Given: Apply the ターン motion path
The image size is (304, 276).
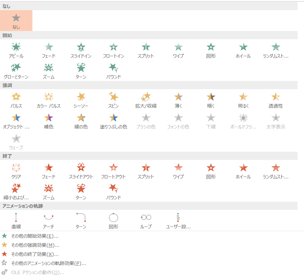Looking at the screenshot, I should pos(81,221).
